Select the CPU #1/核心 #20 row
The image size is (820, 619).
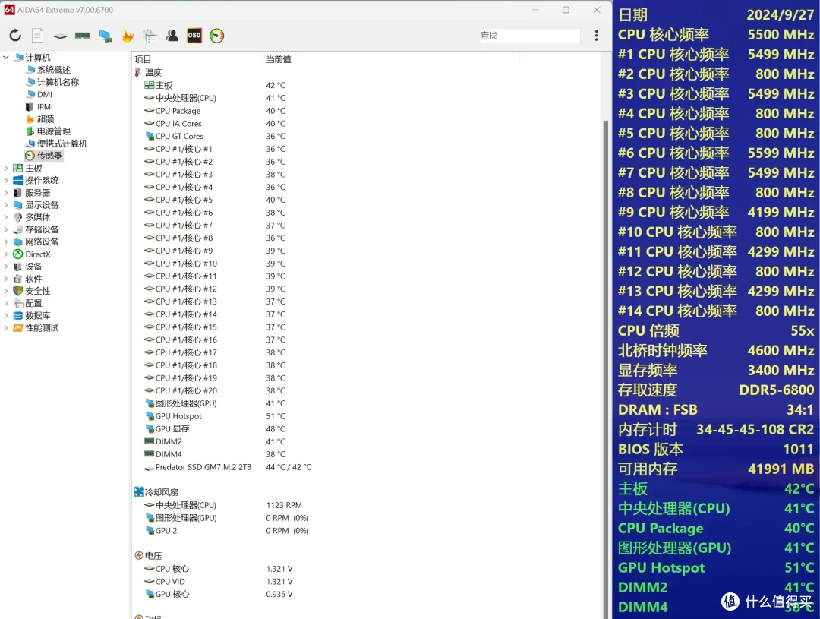216,390
